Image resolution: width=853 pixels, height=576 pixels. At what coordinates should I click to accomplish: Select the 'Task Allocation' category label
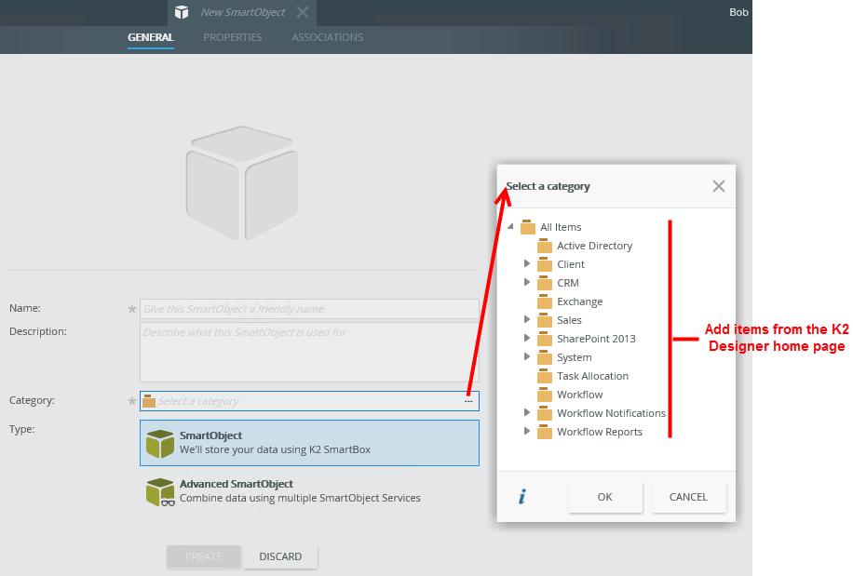click(x=592, y=376)
